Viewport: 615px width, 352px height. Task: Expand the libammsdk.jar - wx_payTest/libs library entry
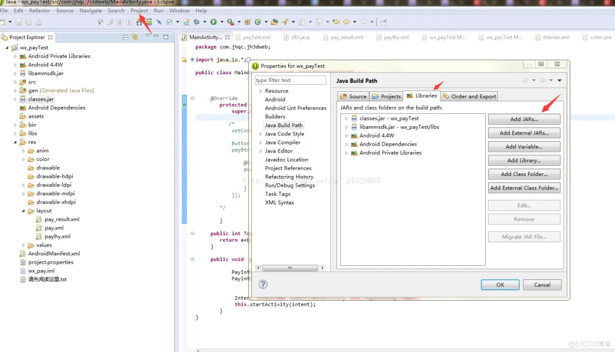coord(346,127)
